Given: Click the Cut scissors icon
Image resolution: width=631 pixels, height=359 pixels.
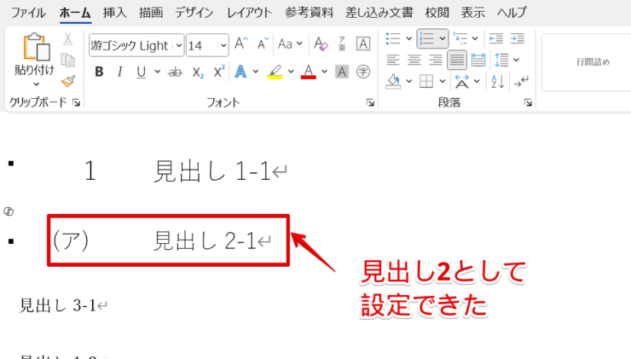Looking at the screenshot, I should (67, 39).
